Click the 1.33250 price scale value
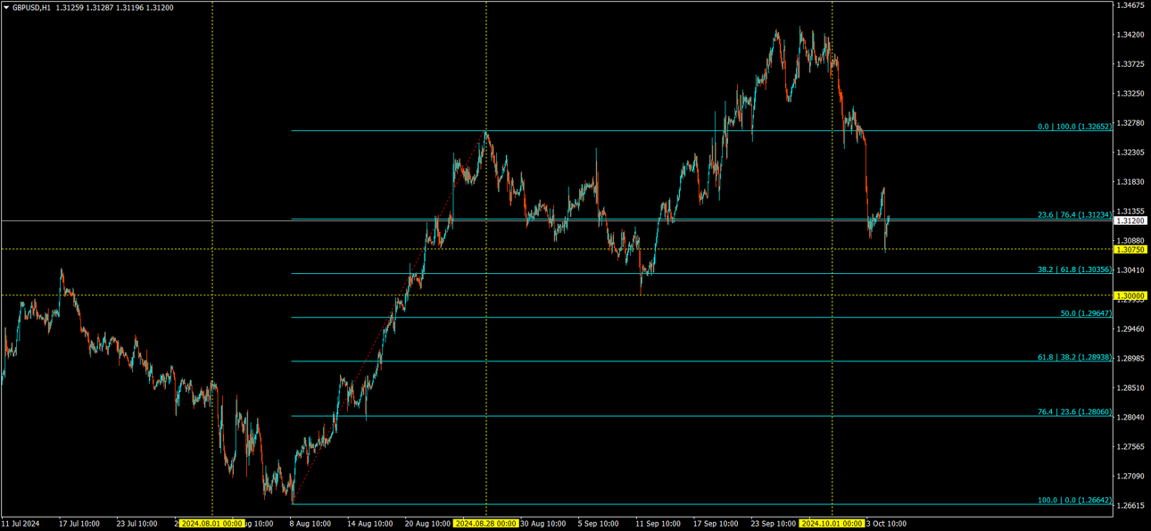The height and width of the screenshot is (531, 1151). pyautogui.click(x=1130, y=94)
